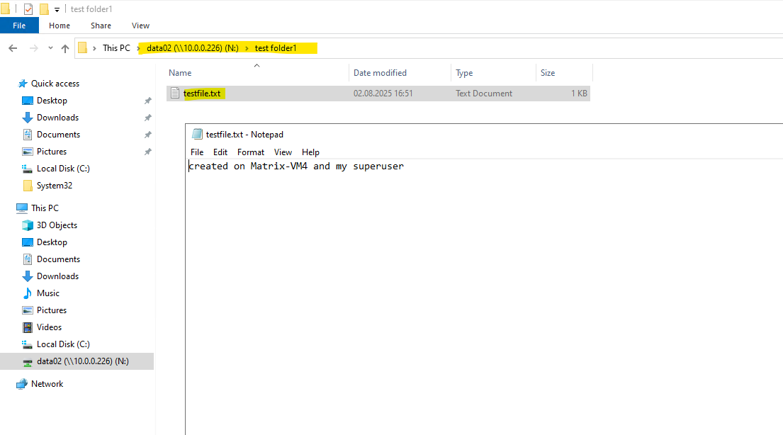Screen dimensions: 783x435
Task: Sort by the Type column header
Action: (464, 73)
